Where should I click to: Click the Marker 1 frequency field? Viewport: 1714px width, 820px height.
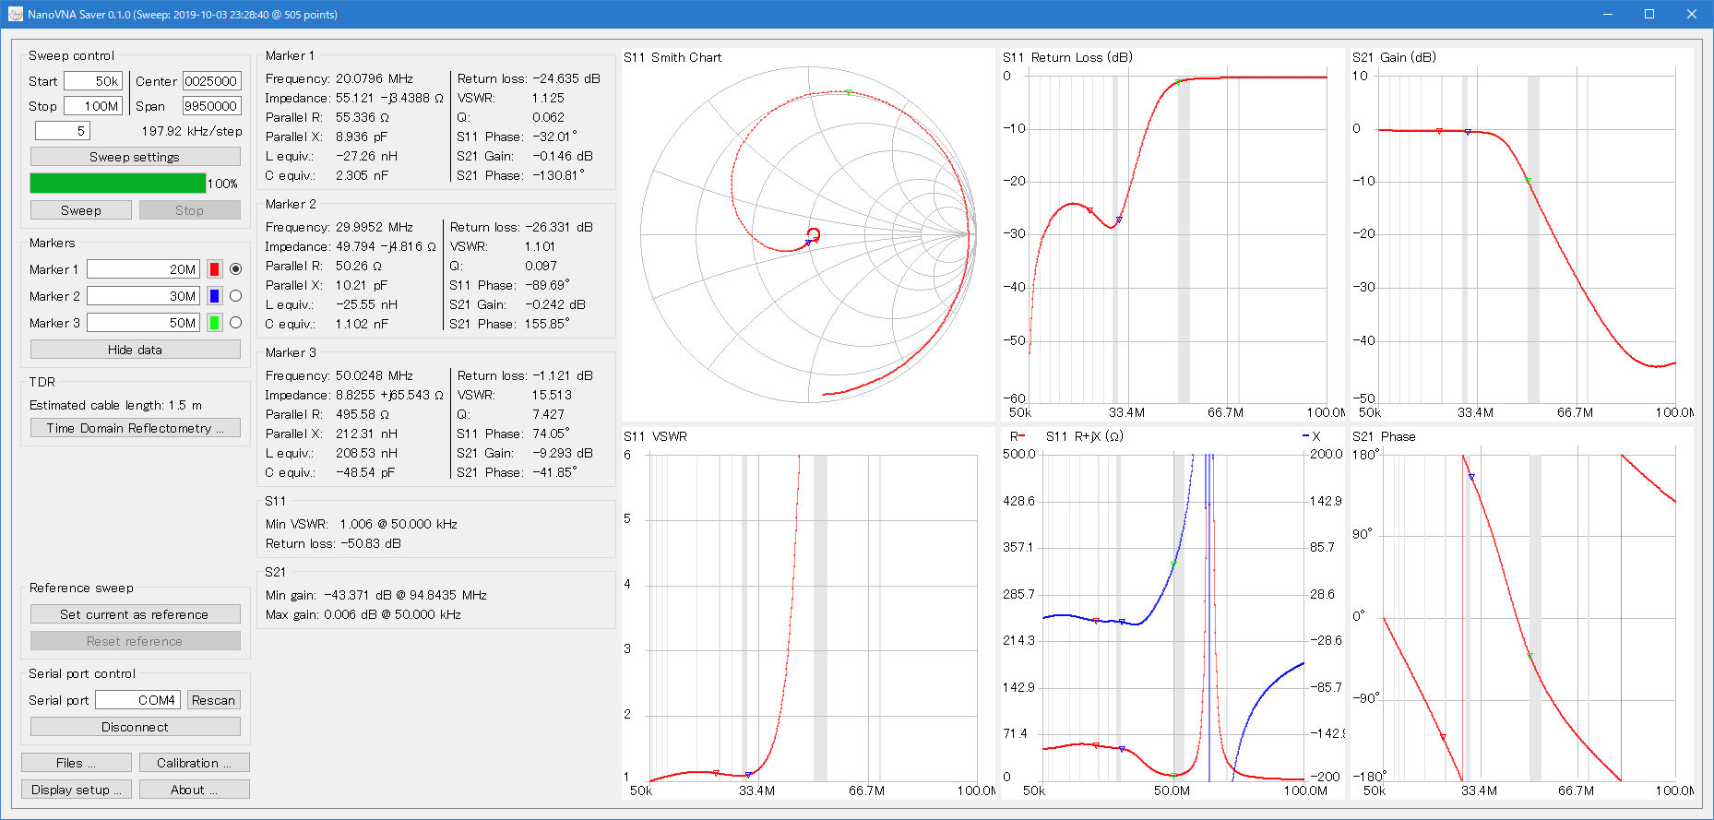(x=143, y=269)
